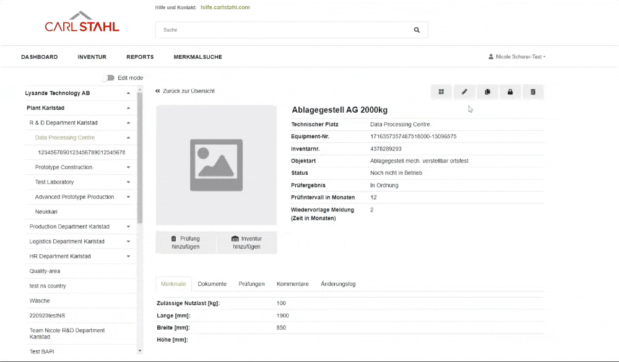Click the trash delete icon button

533,92
